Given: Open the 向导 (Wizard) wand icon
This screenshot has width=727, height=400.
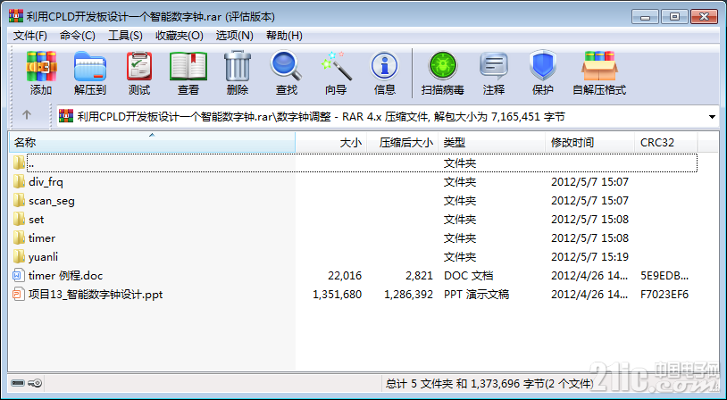Looking at the screenshot, I should coord(336,66).
